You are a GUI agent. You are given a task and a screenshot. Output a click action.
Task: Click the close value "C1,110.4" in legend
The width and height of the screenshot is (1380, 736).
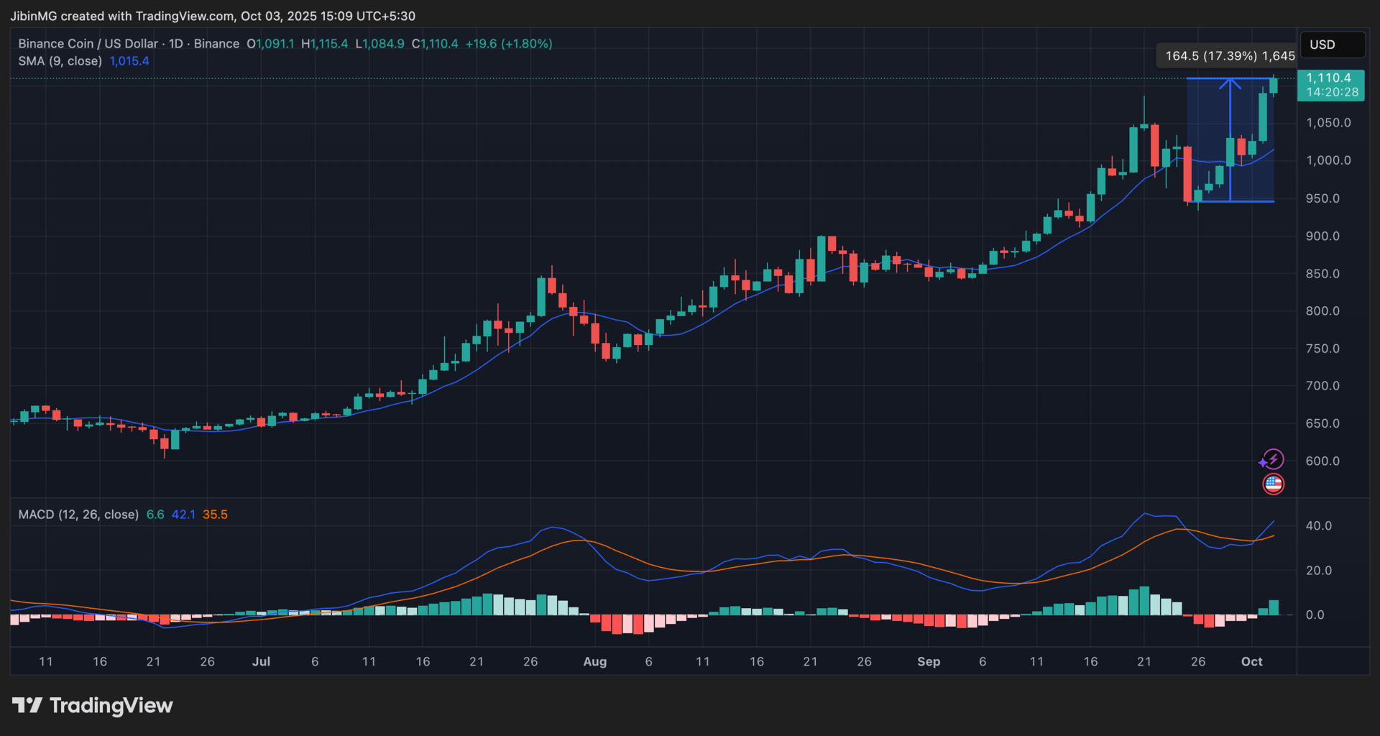(x=435, y=44)
